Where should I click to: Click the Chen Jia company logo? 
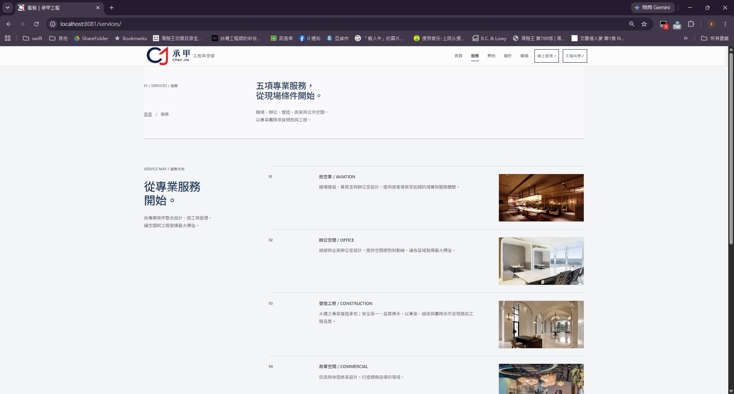coord(168,56)
